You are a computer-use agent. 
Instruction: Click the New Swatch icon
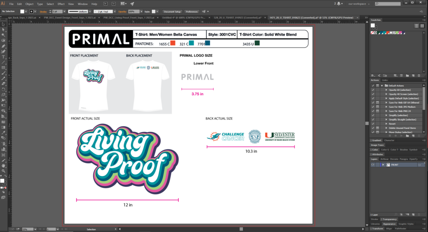tap(413, 76)
